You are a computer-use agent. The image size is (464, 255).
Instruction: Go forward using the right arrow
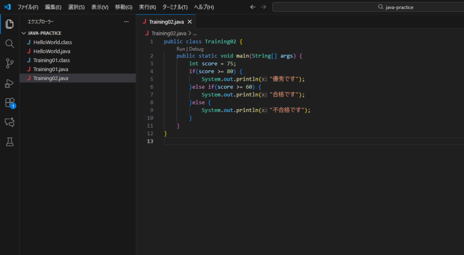[263, 7]
